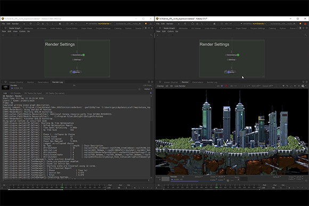
Task: Click search magnifier in left Node Graph
Action: (151, 35)
